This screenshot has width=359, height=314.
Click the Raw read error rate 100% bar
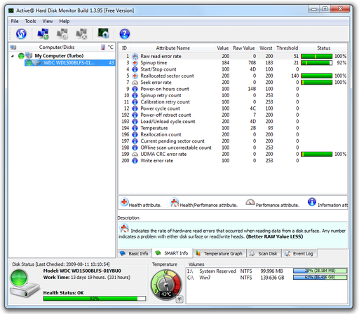(316, 56)
